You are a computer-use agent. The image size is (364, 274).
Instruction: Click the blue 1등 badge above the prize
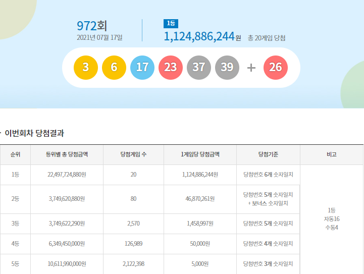pos(171,23)
